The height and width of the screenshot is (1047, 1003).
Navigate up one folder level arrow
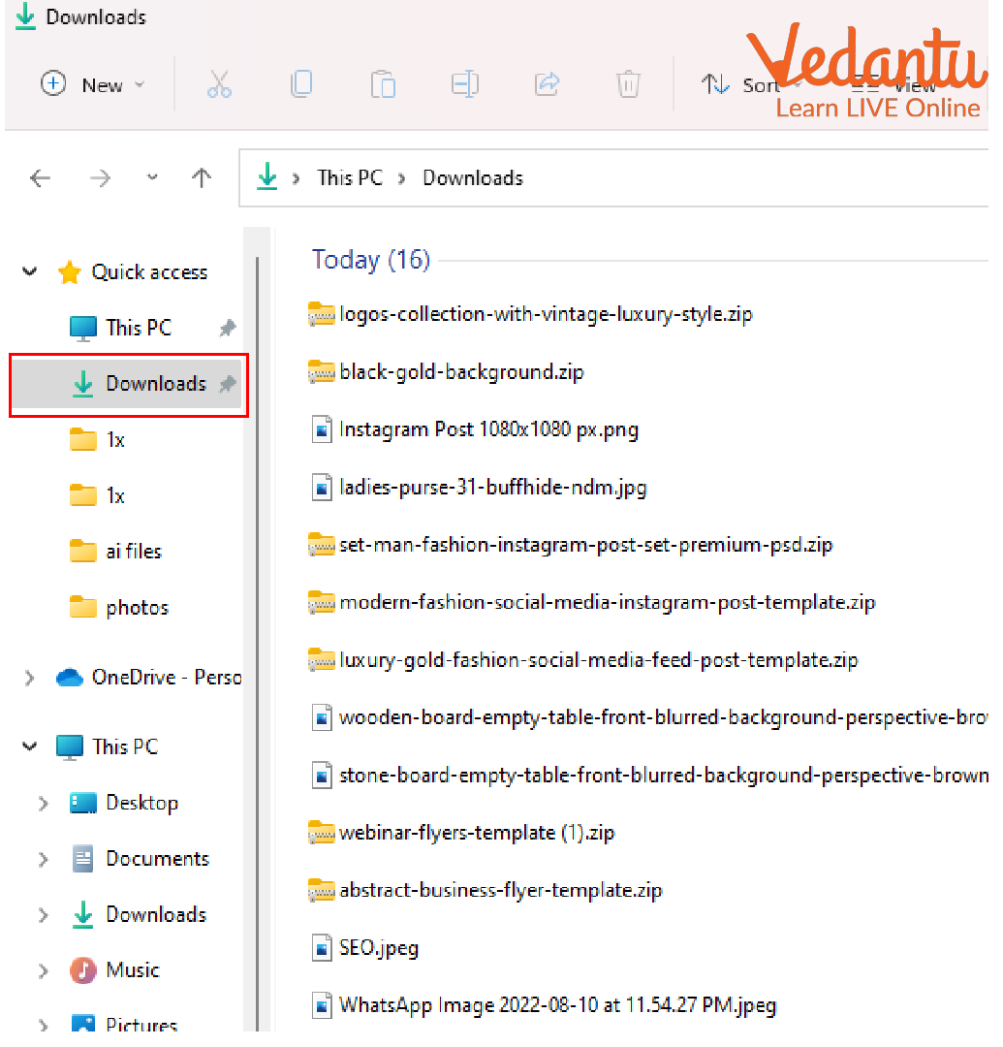tap(202, 178)
